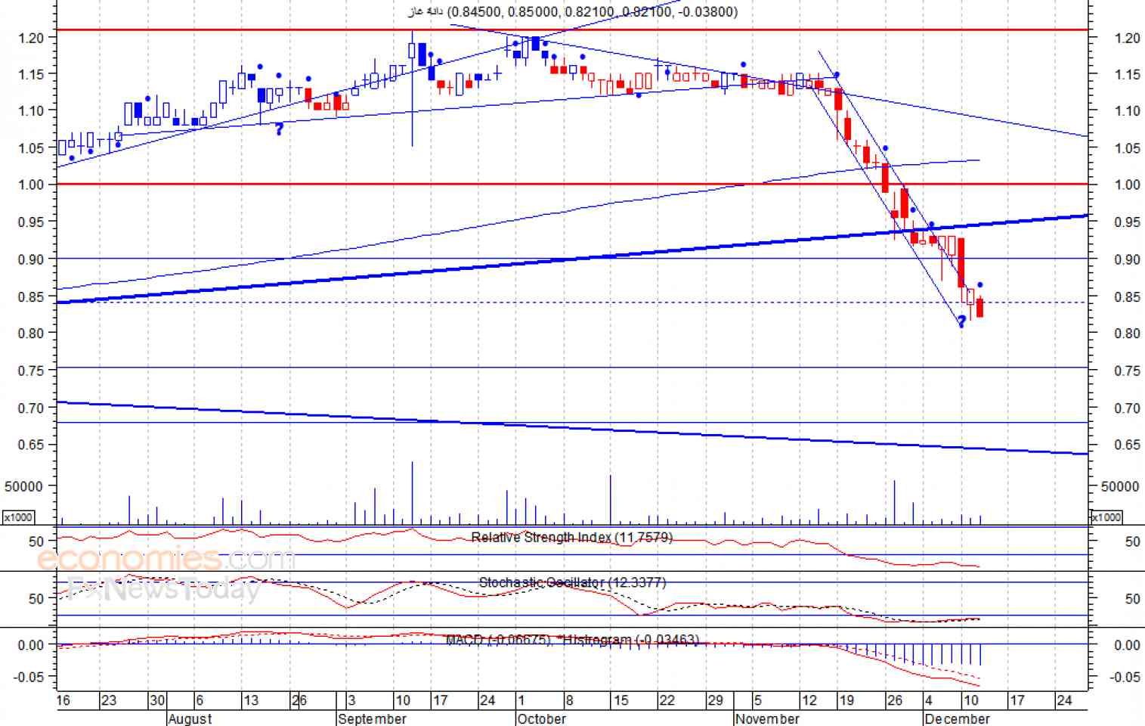Select the "Stochastic Oscillator (12.3377)" label

pos(572,582)
